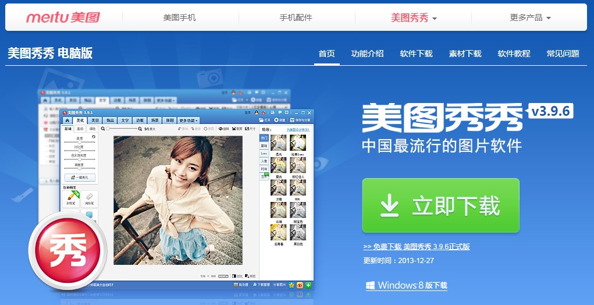The height and width of the screenshot is (305, 594).
Task: Switch to 饰品 tab in app window
Action: 110,120
